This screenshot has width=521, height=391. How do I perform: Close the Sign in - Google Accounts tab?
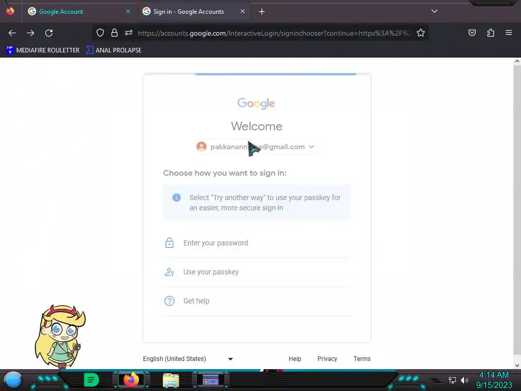(243, 11)
